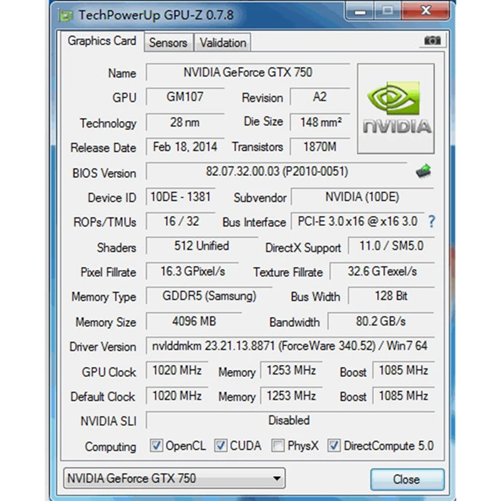Click the BIOS save chip icon
Viewport: 501px width, 501px height.
(423, 172)
